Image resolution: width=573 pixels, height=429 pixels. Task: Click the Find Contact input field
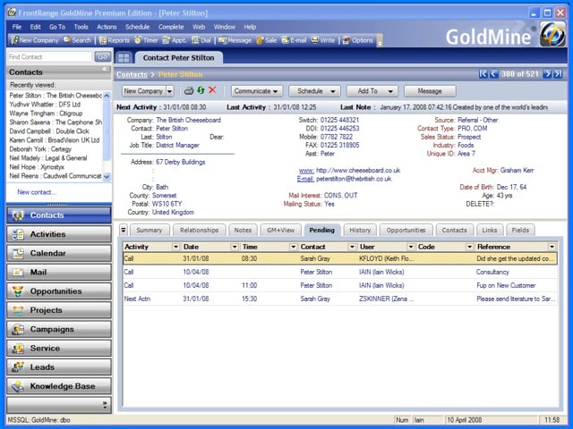coord(49,57)
